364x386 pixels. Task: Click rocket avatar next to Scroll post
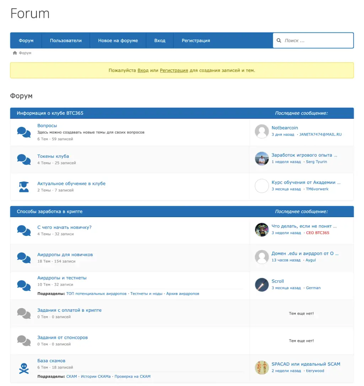point(262,285)
